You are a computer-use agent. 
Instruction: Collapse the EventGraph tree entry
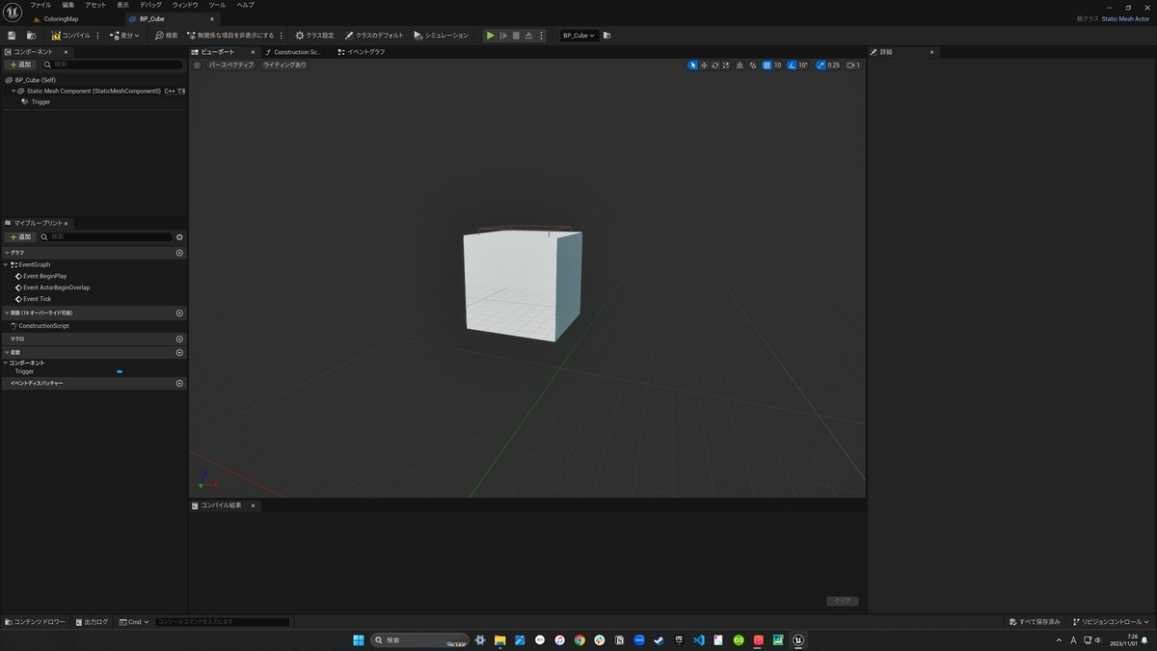7,264
